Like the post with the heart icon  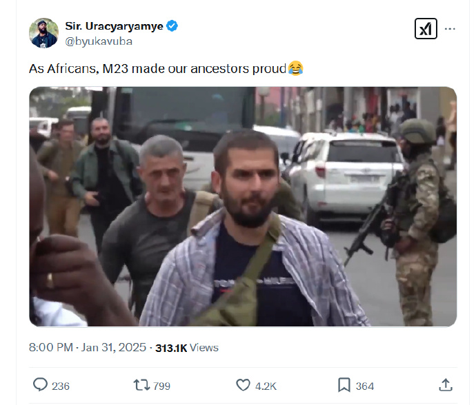pos(243,385)
